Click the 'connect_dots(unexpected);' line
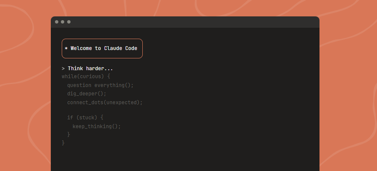377x171 pixels. point(105,103)
